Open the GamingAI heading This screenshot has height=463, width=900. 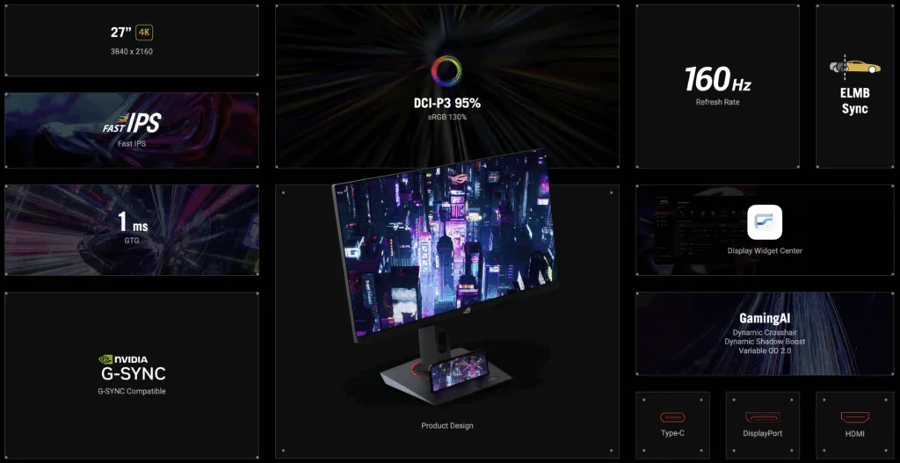[x=764, y=319]
